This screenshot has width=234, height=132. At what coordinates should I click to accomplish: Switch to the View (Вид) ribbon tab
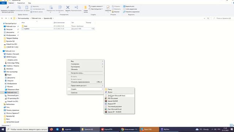[30, 3]
